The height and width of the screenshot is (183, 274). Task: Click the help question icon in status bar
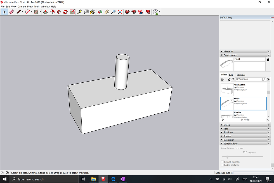point(2,173)
